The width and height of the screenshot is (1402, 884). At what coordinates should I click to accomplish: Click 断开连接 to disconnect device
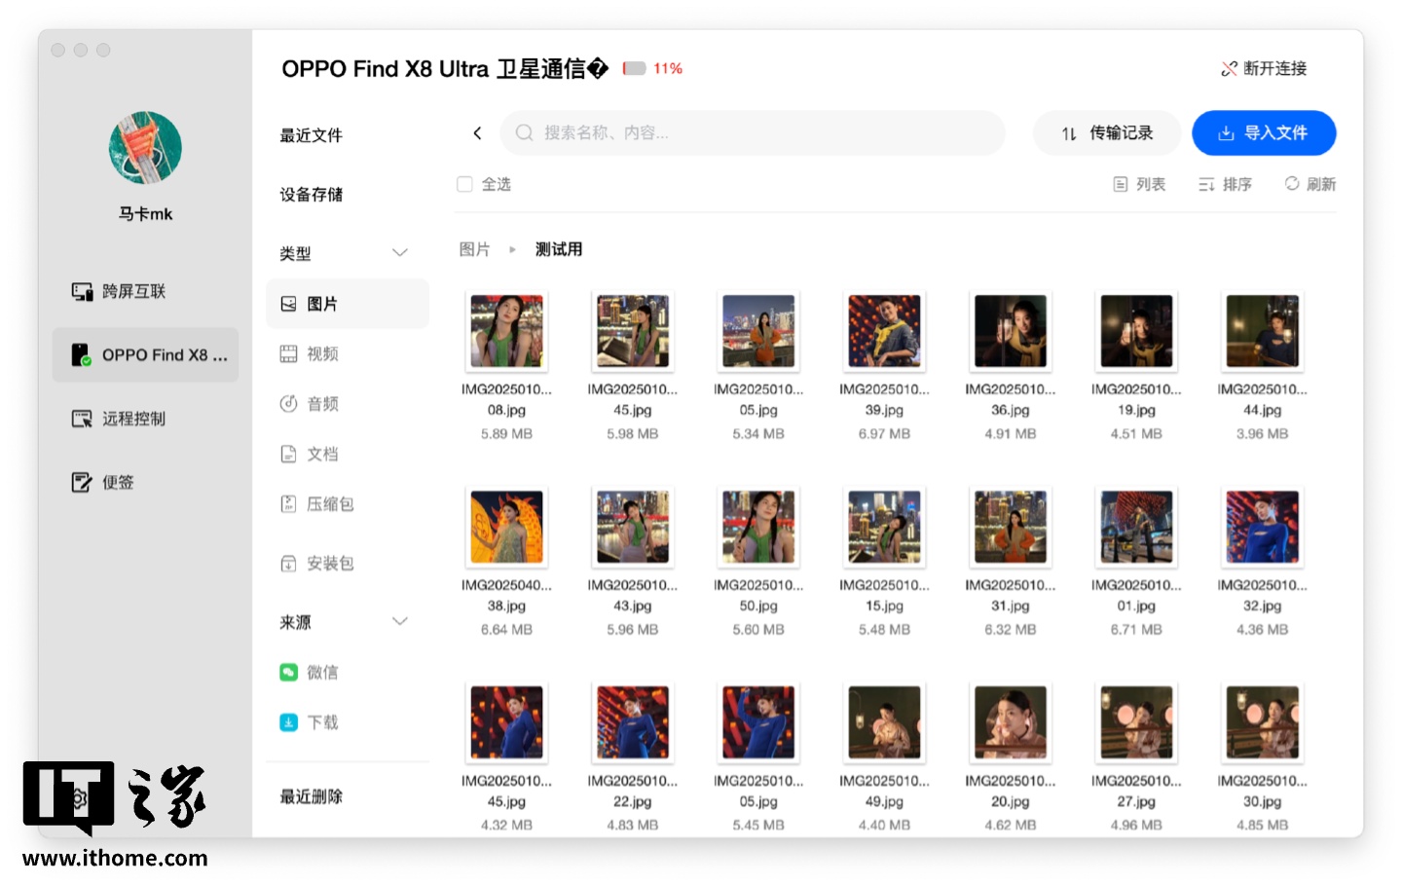[x=1264, y=68]
